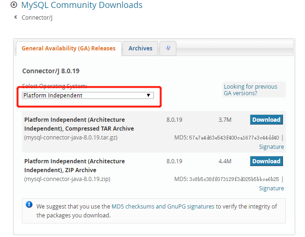Download the ZIP Archive
Image resolution: width=305 pixels, height=237 pixels.
coord(266,161)
